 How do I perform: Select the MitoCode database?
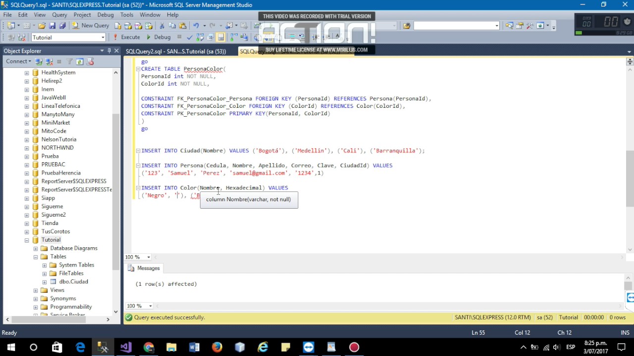pos(53,131)
